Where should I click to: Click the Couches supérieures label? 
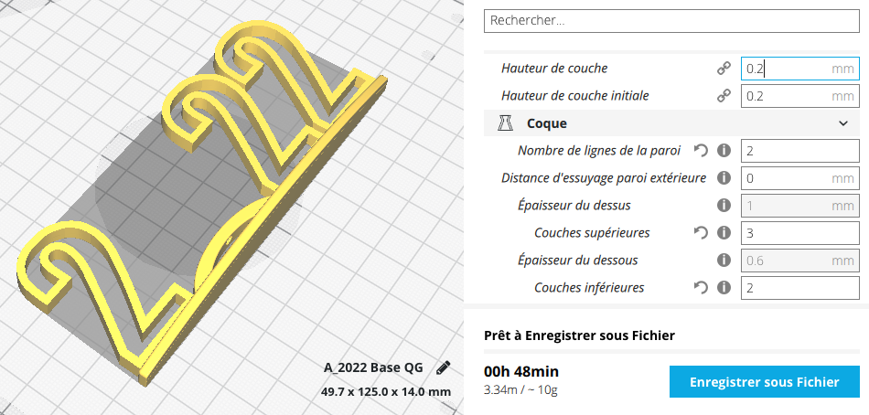[x=592, y=233]
